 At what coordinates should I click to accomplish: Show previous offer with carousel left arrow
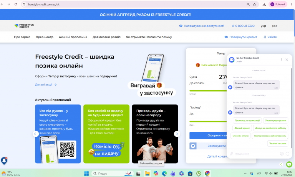[x=36, y=134]
